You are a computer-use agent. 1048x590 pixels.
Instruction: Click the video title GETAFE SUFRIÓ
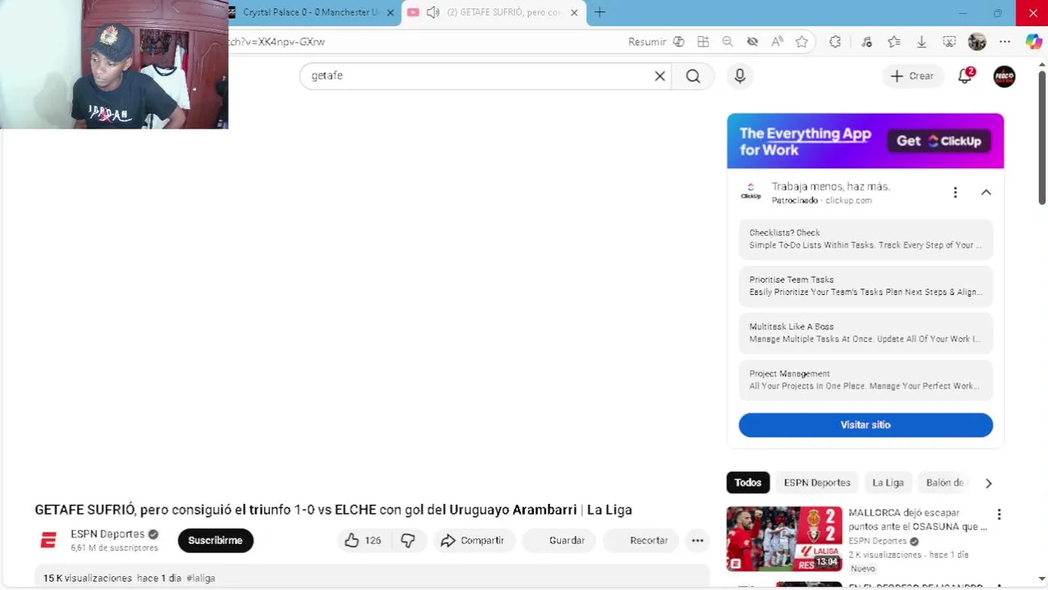click(x=333, y=510)
